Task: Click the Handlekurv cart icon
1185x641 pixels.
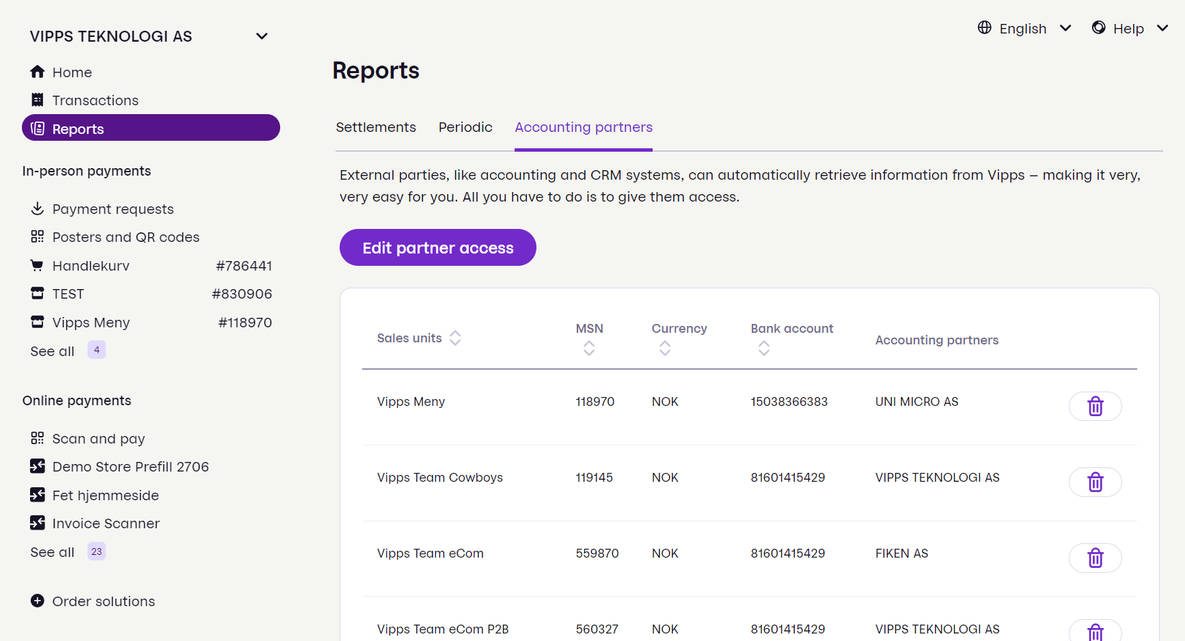Action: (x=38, y=265)
